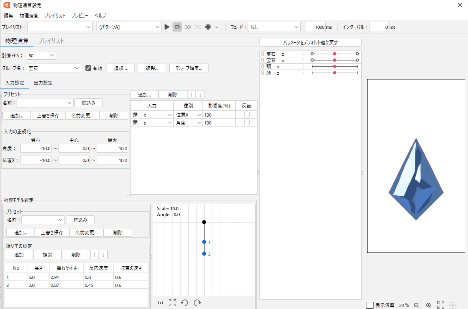Rotate the pendulum view counterclockwise
Screen dimensions: 468x309
184,303
